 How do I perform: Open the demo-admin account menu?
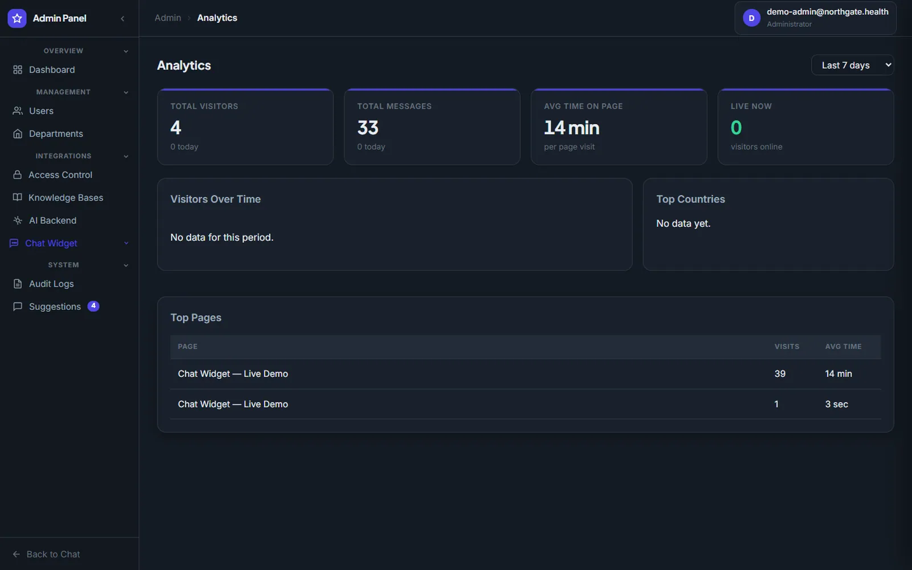pyautogui.click(x=815, y=18)
